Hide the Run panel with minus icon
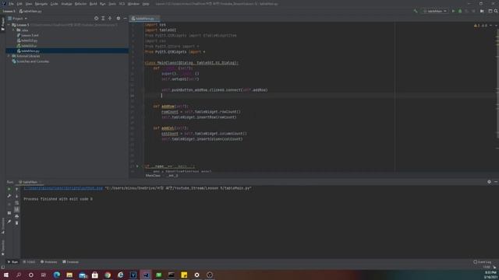Viewport: 499px width, 280px height. tap(496, 182)
